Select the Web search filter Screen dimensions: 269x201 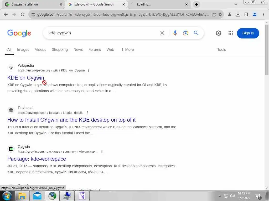(110, 49)
